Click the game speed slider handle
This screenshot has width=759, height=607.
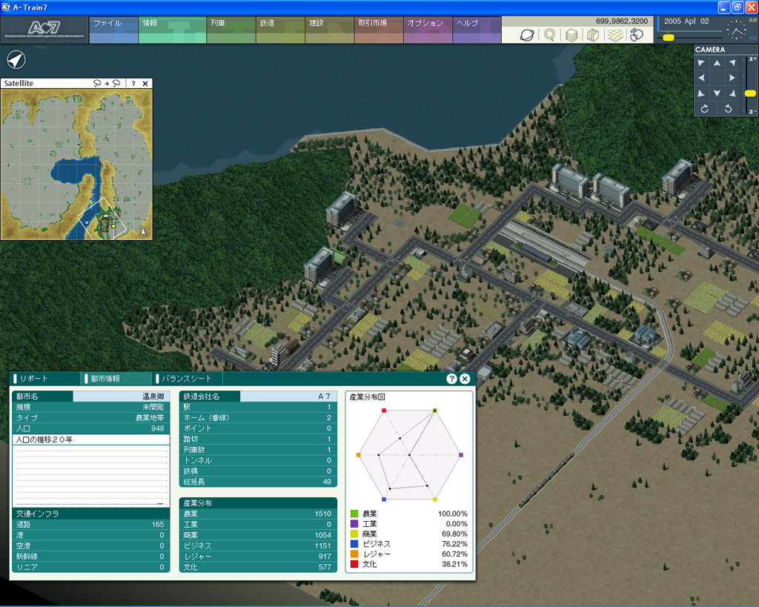point(669,37)
